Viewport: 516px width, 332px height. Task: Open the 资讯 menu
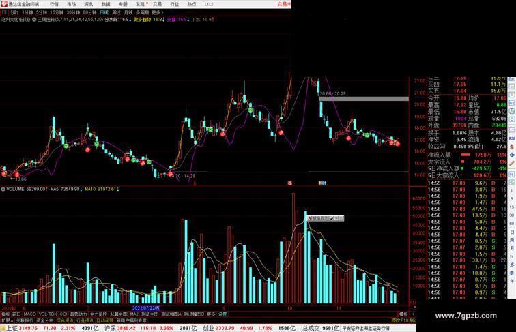[x=89, y=4]
